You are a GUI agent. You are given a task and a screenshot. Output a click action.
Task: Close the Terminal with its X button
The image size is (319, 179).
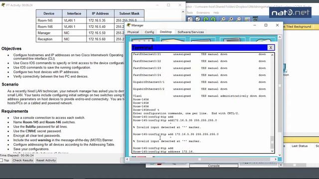point(271,48)
